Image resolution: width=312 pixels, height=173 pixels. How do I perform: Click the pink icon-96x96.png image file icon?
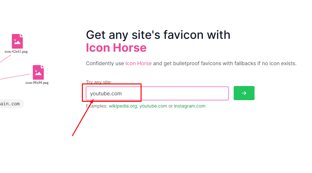pyautogui.click(x=38, y=72)
